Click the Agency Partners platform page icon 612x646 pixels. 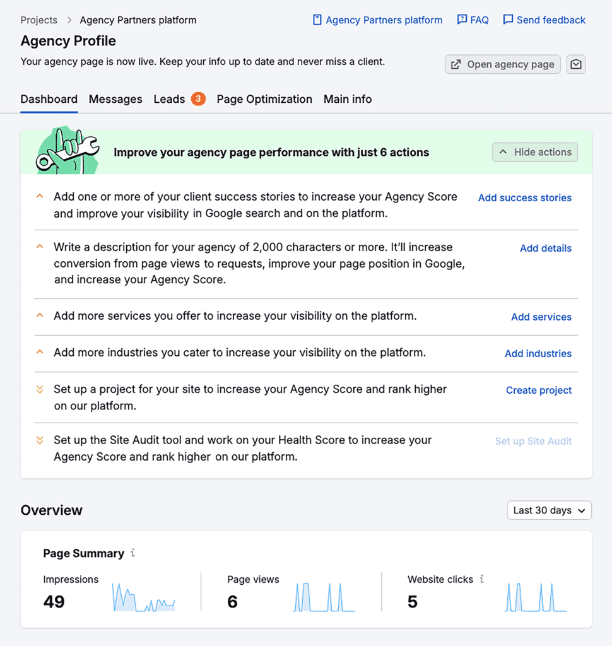tap(316, 20)
